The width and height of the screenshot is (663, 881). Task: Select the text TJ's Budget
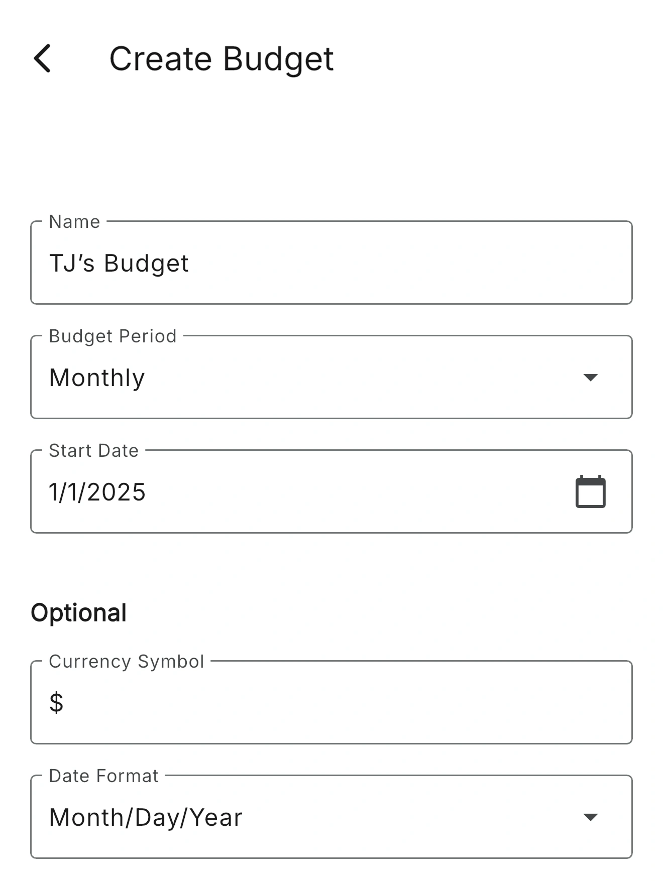[x=119, y=263]
